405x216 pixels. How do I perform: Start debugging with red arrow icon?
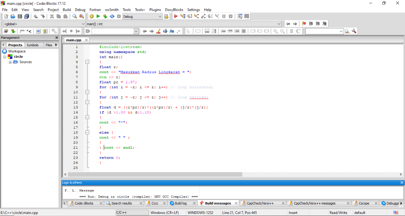(176, 16)
